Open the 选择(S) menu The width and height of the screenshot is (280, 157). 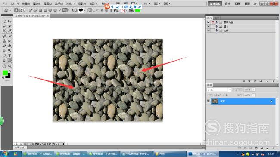[59, 3]
